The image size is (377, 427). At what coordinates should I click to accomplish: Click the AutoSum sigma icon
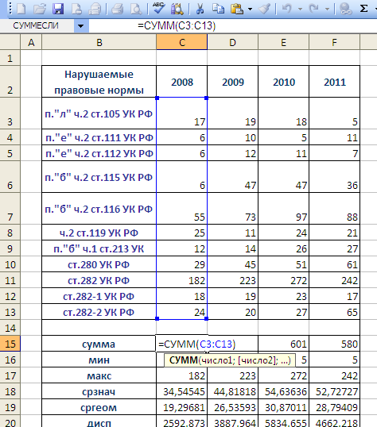(363, 9)
